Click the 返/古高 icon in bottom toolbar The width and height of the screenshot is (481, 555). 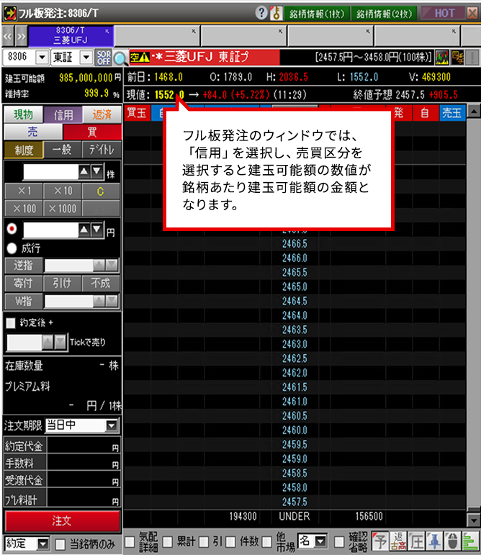click(x=398, y=541)
